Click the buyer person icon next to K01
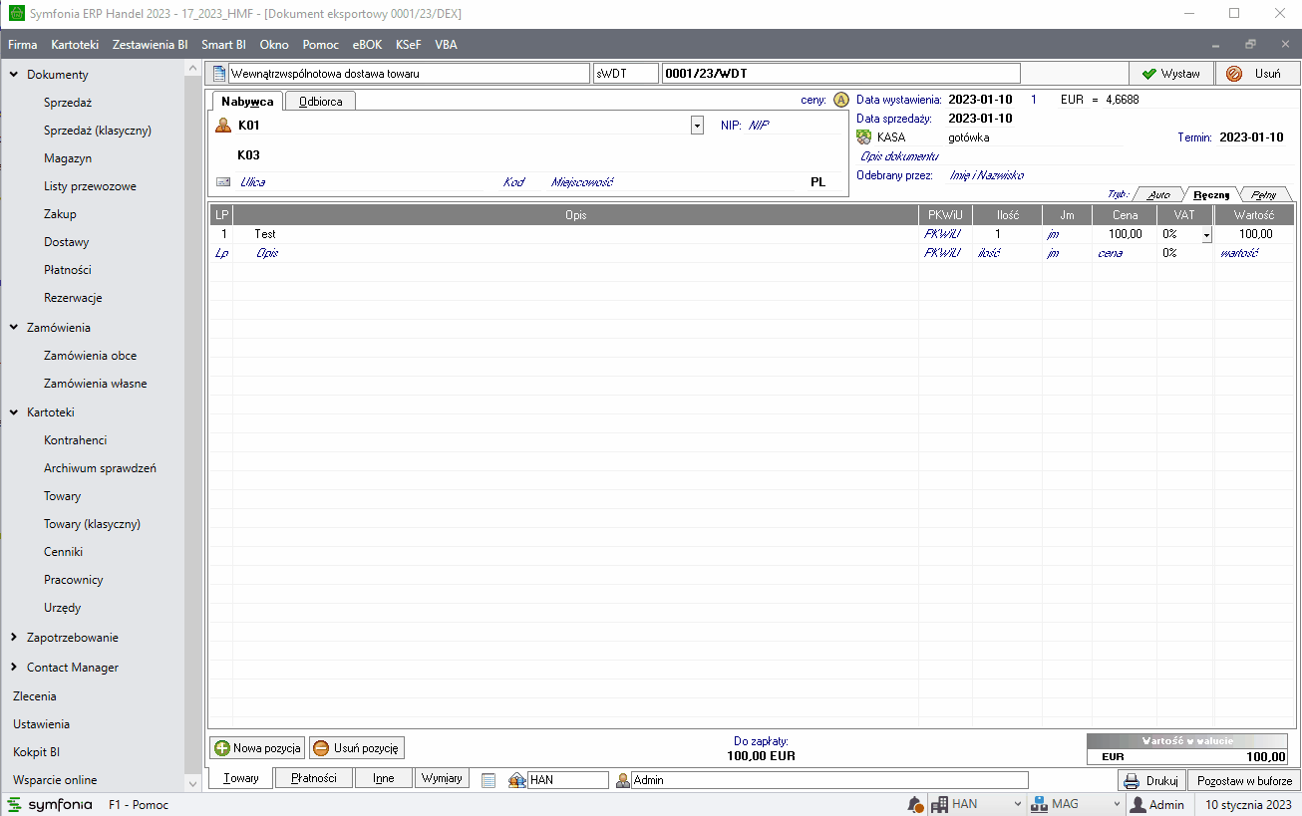1302x816 pixels. pos(223,126)
